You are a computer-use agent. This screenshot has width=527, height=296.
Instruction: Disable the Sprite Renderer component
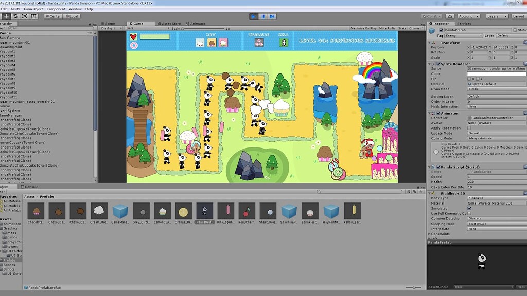439,64
